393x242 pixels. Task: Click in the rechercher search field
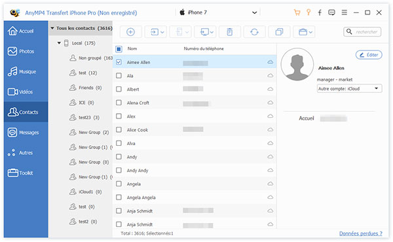[366, 32]
